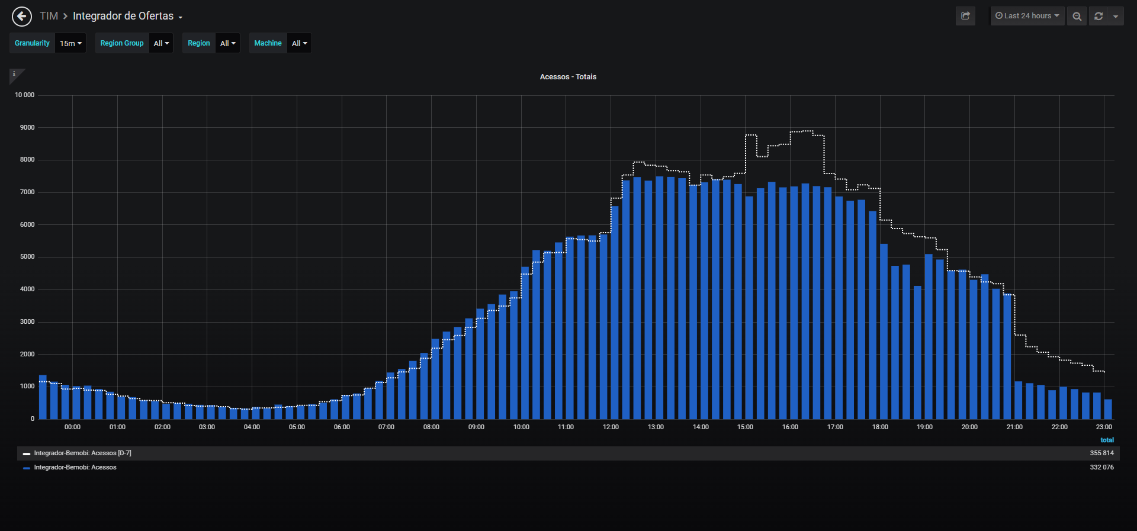Screen dimensions: 1137x531
Task: Open the Machine All dropdown
Action: [299, 43]
